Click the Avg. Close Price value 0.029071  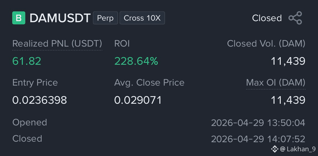138,100
